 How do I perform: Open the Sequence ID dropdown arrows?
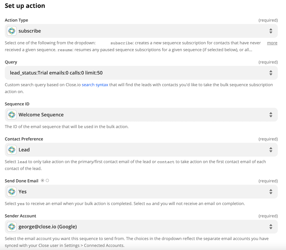click(271, 115)
